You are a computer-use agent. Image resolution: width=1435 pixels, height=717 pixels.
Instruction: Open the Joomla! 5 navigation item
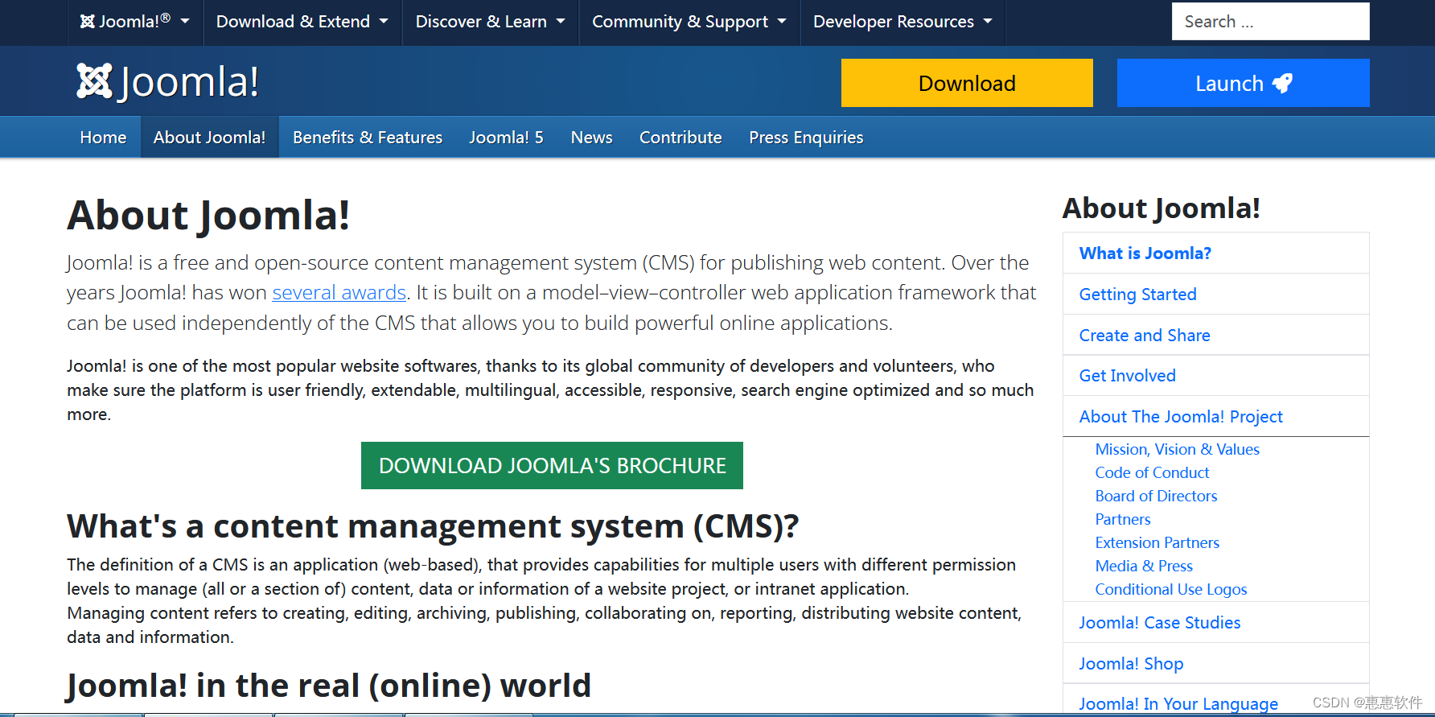506,138
